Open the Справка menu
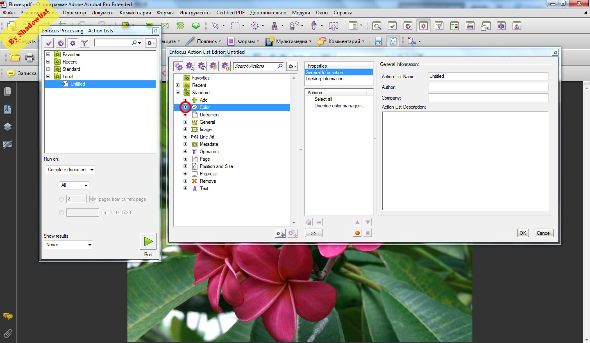The width and height of the screenshot is (590, 343). (x=343, y=13)
